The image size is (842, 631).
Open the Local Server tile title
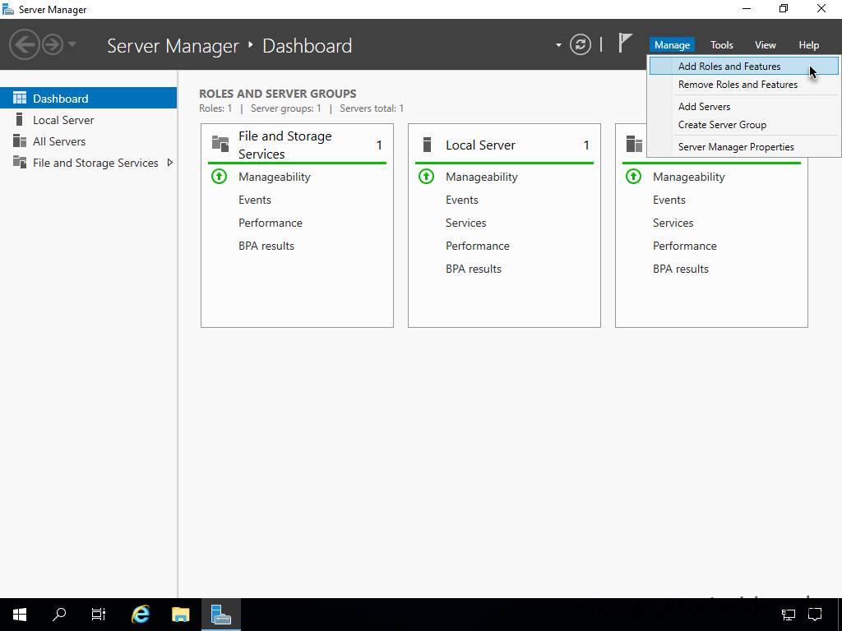[480, 145]
